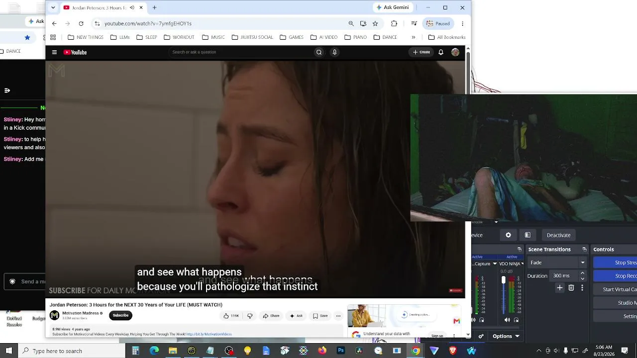This screenshot has height=358, width=637.
Task: Open the Ask button below the video
Action: pos(296,316)
